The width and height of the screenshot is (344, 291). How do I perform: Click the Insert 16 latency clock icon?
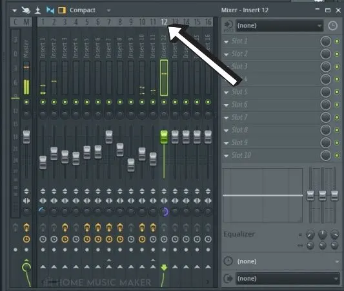(x=208, y=239)
